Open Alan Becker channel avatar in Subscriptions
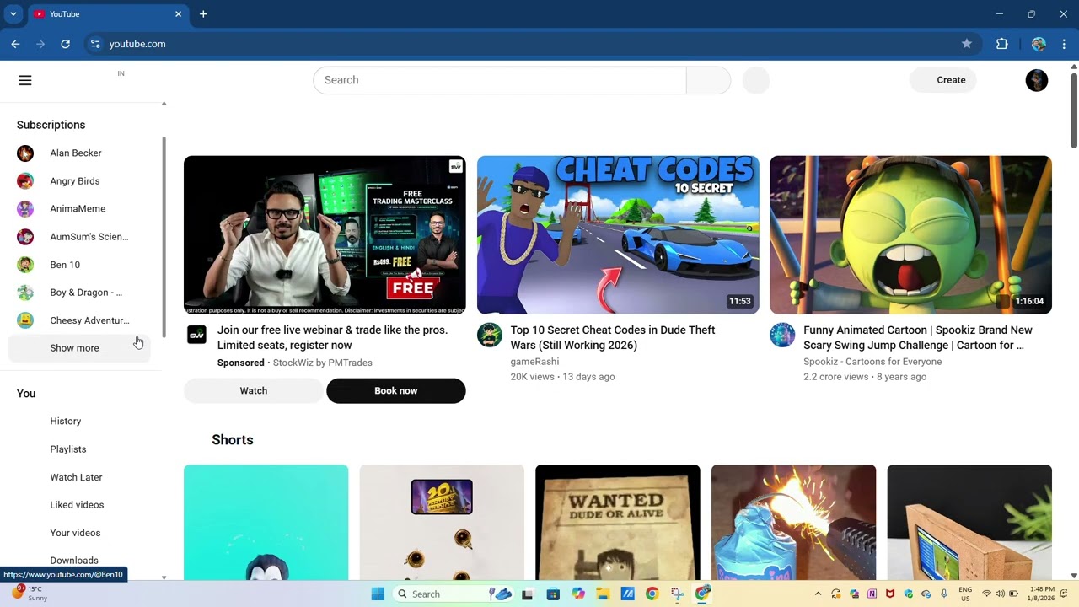The image size is (1079, 607). point(25,153)
